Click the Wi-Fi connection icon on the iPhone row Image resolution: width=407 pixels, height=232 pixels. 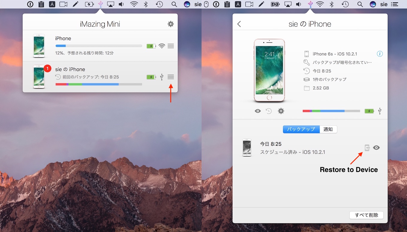pyautogui.click(x=162, y=46)
